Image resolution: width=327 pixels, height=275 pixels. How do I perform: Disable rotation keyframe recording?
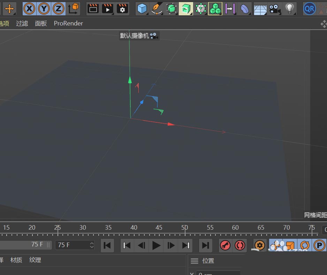[x=305, y=245]
